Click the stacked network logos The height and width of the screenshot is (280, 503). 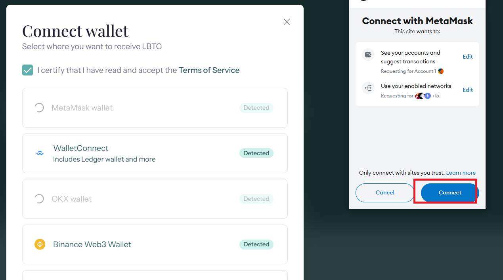coord(423,96)
